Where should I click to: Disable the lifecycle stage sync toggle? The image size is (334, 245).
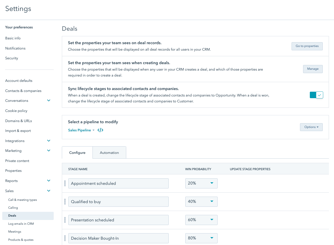click(x=316, y=95)
